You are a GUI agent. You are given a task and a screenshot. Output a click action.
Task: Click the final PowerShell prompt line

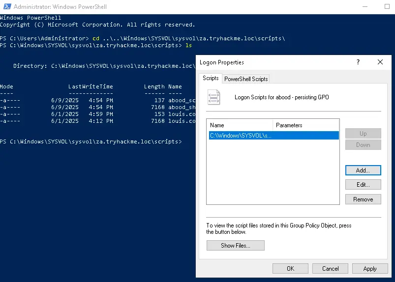tap(91, 141)
